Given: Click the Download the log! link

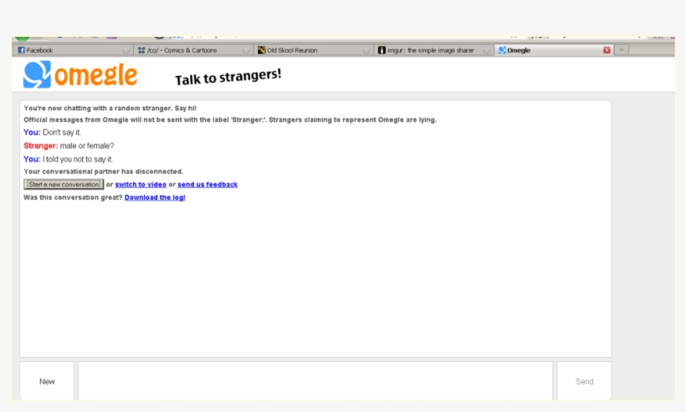Looking at the screenshot, I should tap(155, 197).
